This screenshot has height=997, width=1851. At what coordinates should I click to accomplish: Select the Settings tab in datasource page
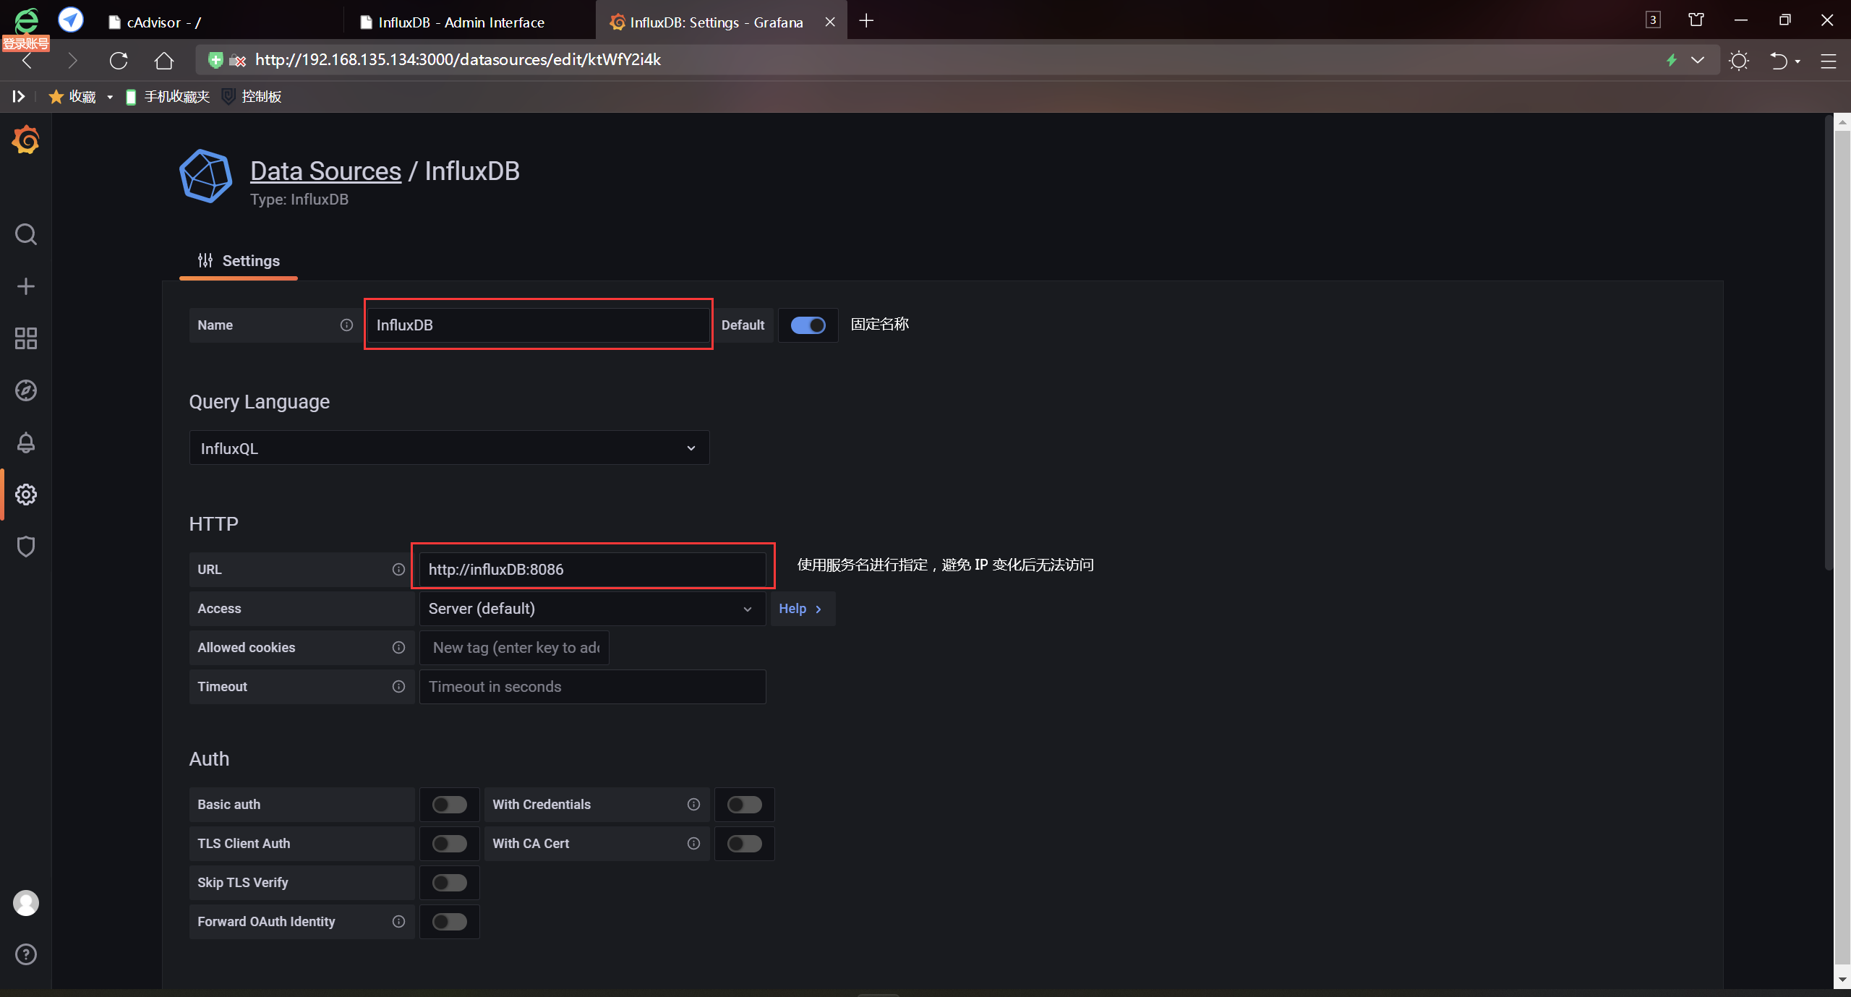point(239,261)
